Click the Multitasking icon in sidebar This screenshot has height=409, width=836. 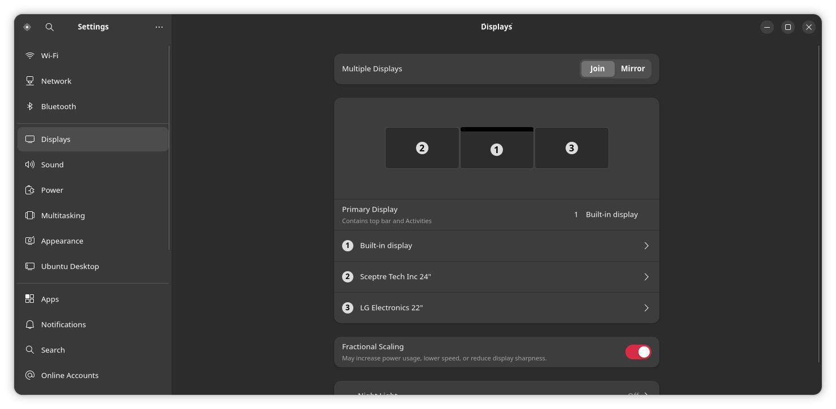(x=30, y=215)
